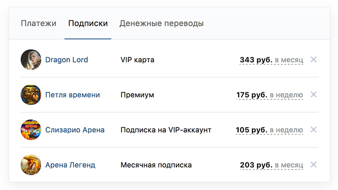Open the Dragon Lord app link

[66, 60]
